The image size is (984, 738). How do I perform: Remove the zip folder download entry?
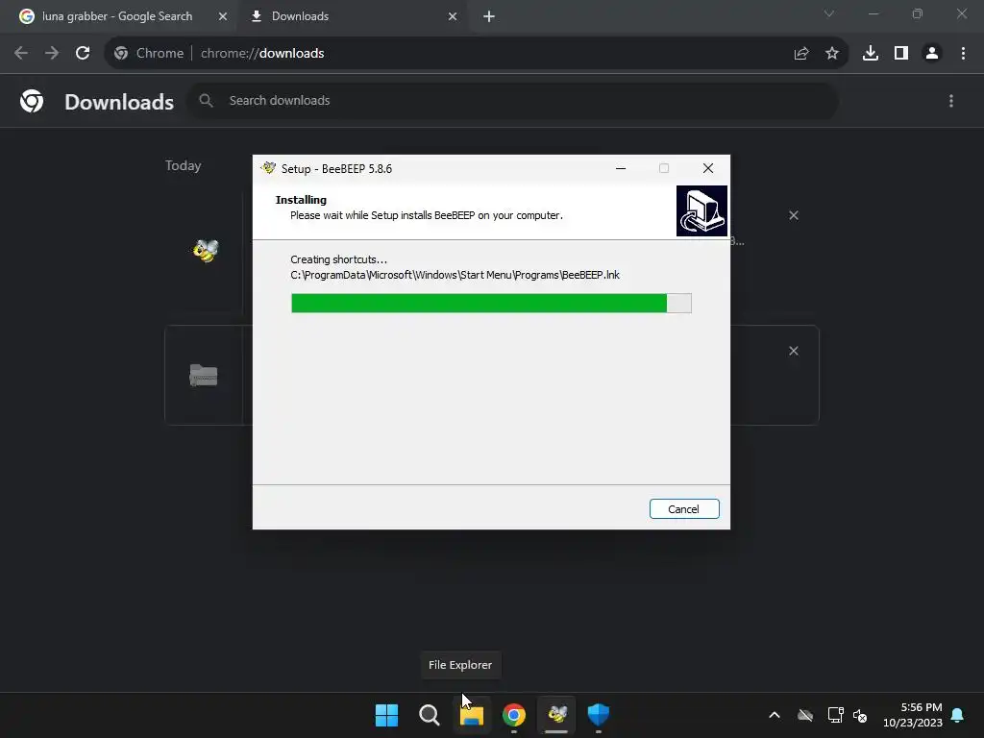click(794, 352)
